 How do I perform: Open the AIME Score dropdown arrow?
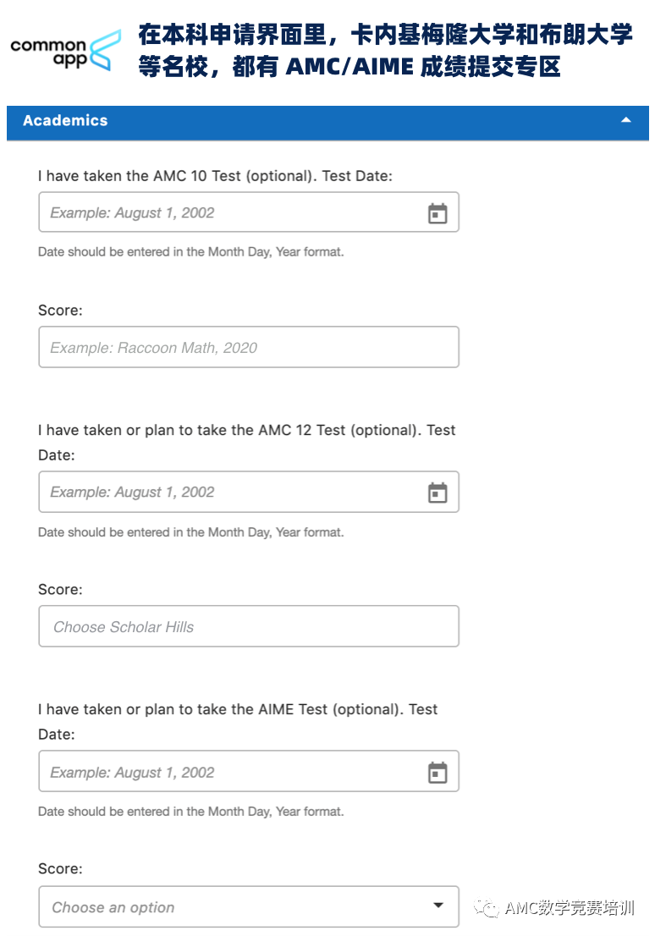[438, 906]
